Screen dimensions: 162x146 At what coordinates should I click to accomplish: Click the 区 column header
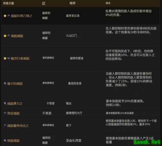(44, 3)
